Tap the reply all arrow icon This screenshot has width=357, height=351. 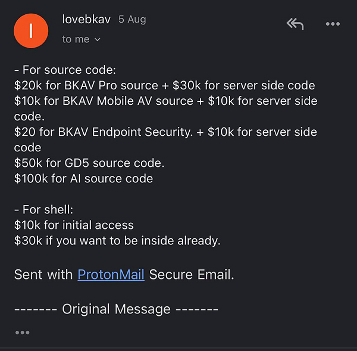point(295,24)
